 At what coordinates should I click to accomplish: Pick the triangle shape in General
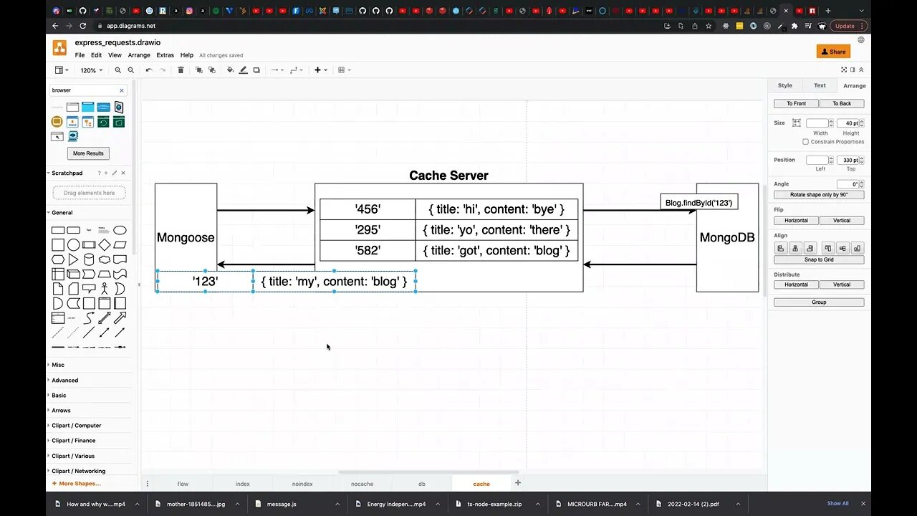(73, 259)
